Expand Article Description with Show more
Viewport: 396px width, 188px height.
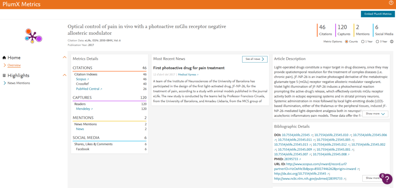[x=377, y=114]
